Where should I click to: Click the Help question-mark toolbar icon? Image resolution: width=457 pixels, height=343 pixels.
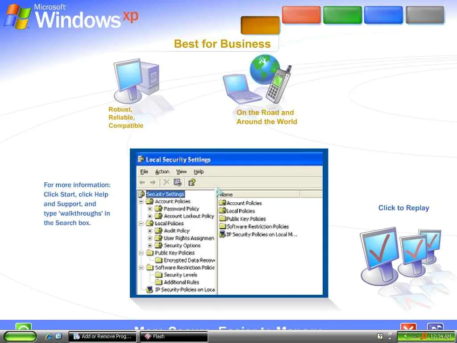[x=192, y=183]
